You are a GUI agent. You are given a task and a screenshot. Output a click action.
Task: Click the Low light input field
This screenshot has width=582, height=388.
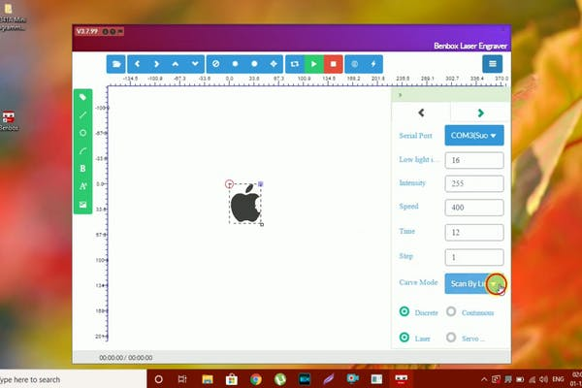[x=474, y=160]
